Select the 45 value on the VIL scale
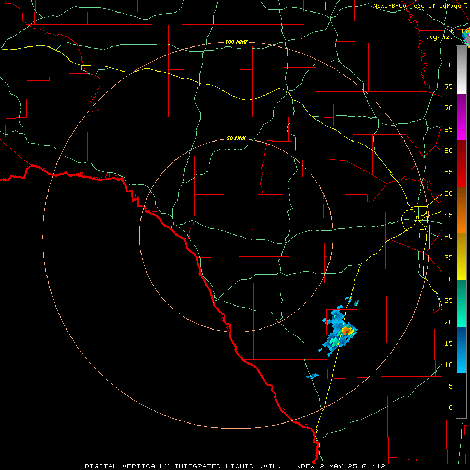This screenshot has width=470, height=470. (x=449, y=215)
